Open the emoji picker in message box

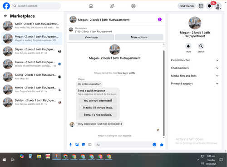point(154,145)
